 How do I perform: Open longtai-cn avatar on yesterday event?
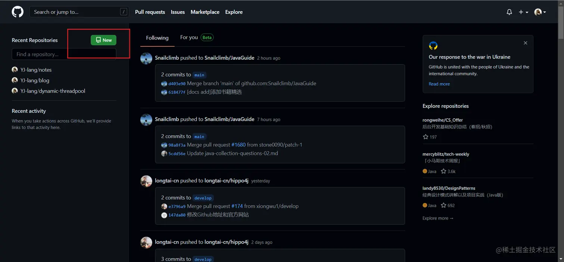point(146,181)
